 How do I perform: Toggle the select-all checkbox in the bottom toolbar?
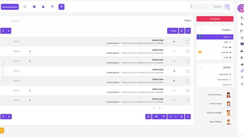[188, 117]
